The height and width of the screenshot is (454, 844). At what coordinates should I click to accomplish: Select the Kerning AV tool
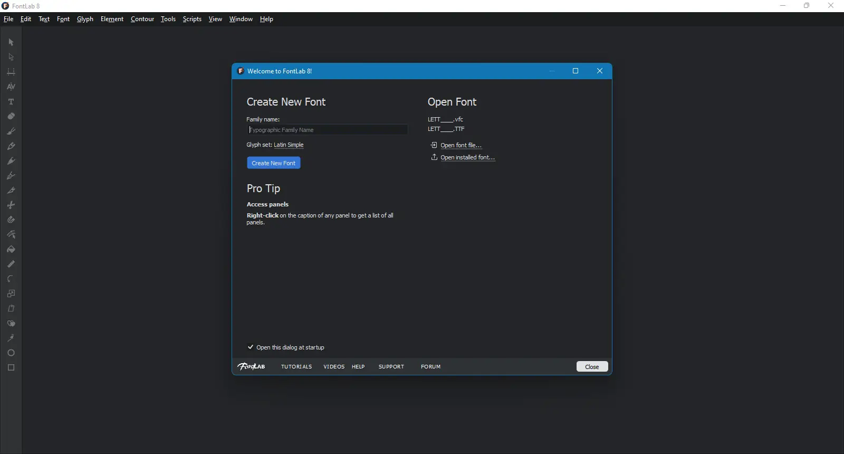11,87
